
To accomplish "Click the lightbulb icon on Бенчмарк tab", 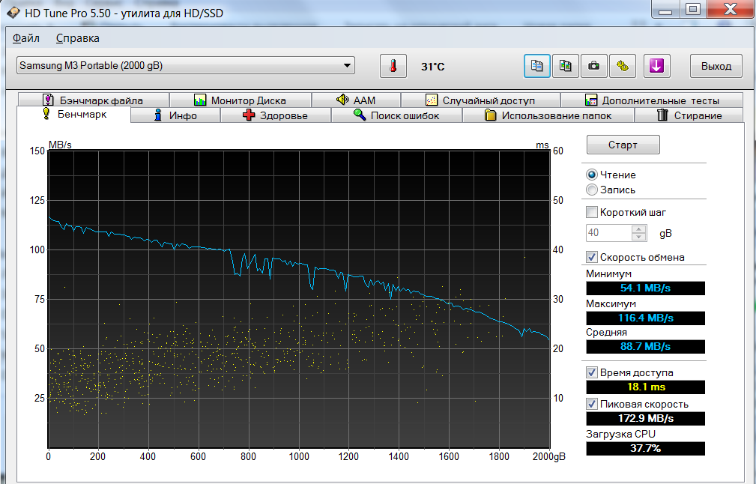I will (46, 114).
